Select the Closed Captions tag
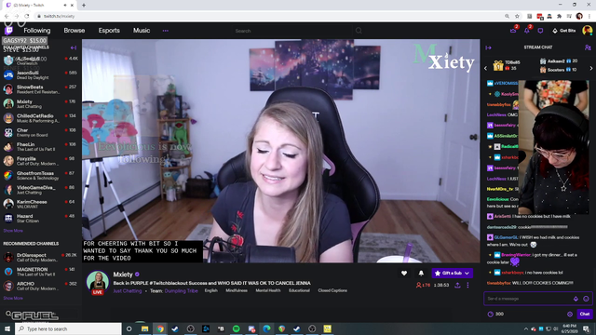The image size is (596, 335). pyautogui.click(x=332, y=290)
